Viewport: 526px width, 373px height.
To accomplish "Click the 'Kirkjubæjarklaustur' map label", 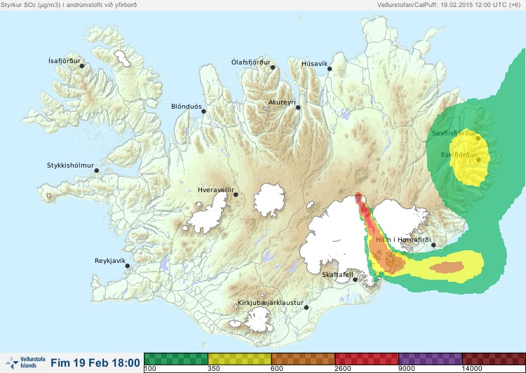I will pyautogui.click(x=271, y=303).
